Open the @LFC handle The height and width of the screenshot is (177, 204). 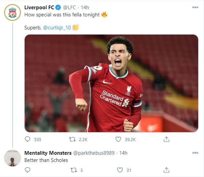click(x=69, y=8)
